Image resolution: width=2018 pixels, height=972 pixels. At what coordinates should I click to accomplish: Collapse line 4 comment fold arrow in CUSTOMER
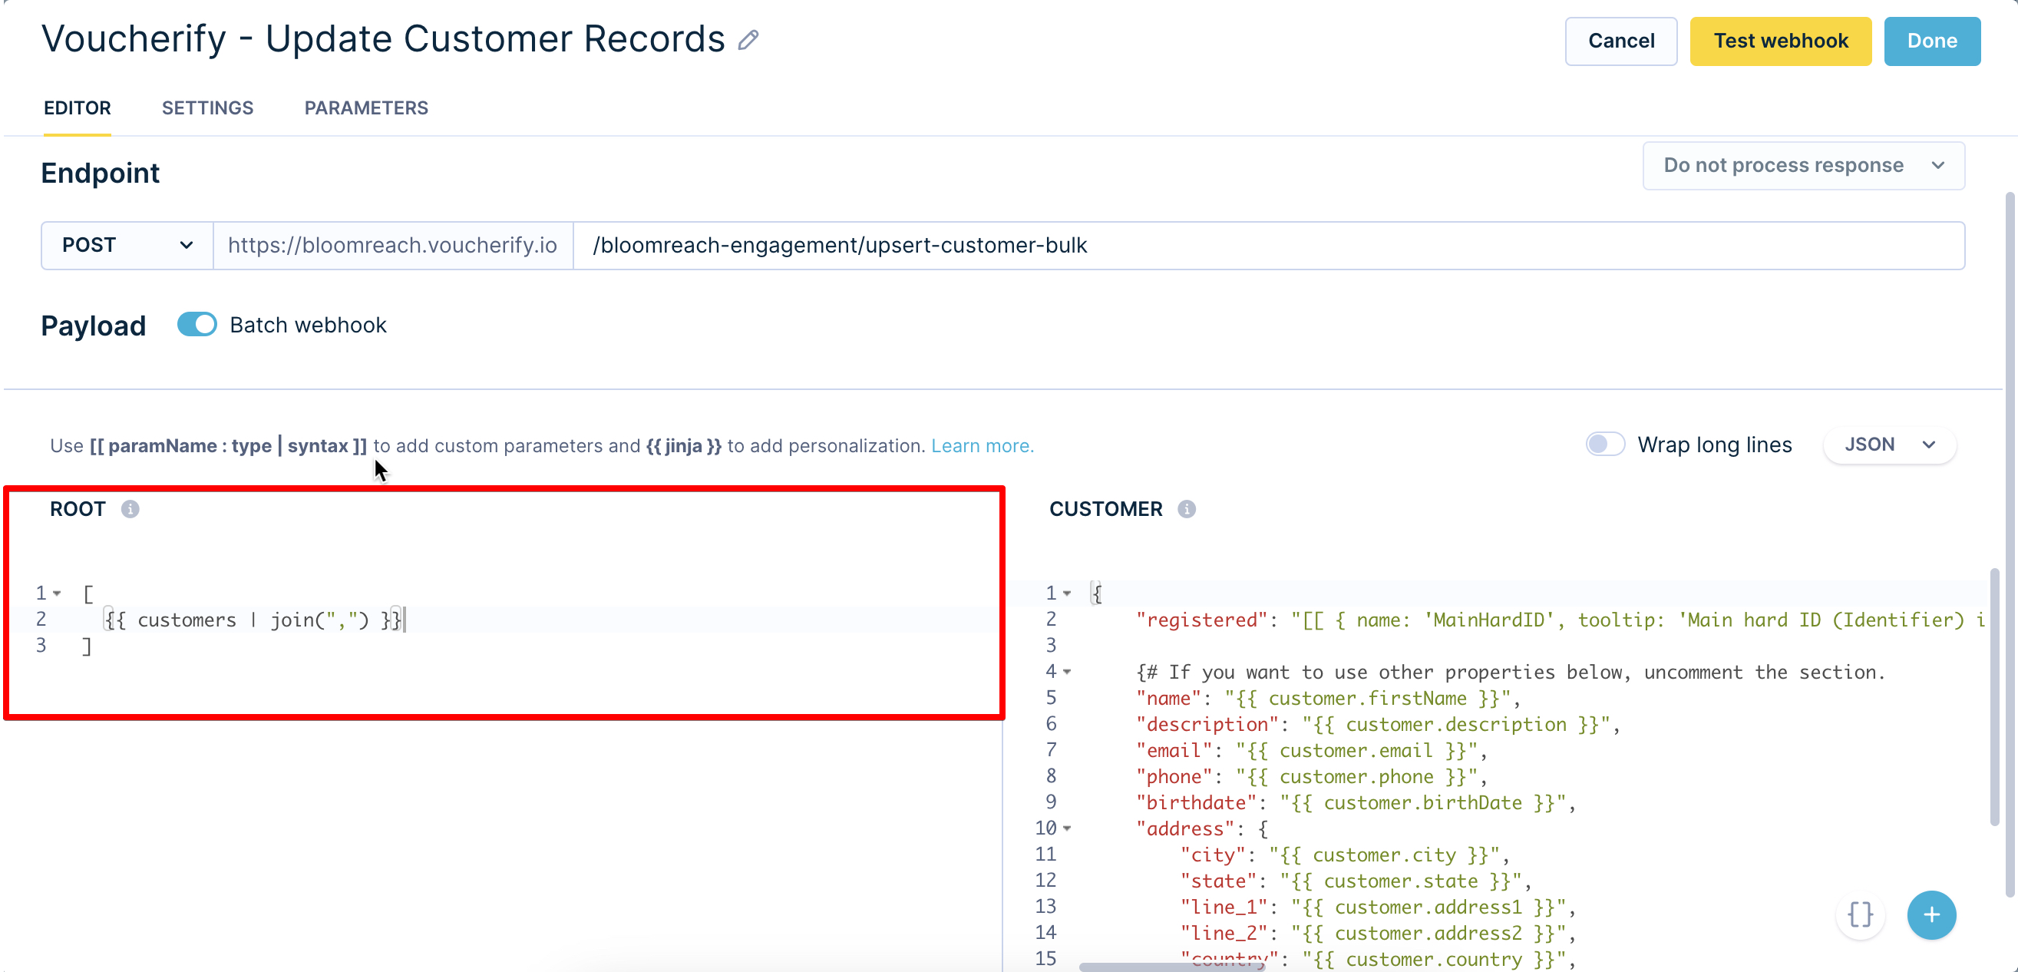click(1067, 672)
